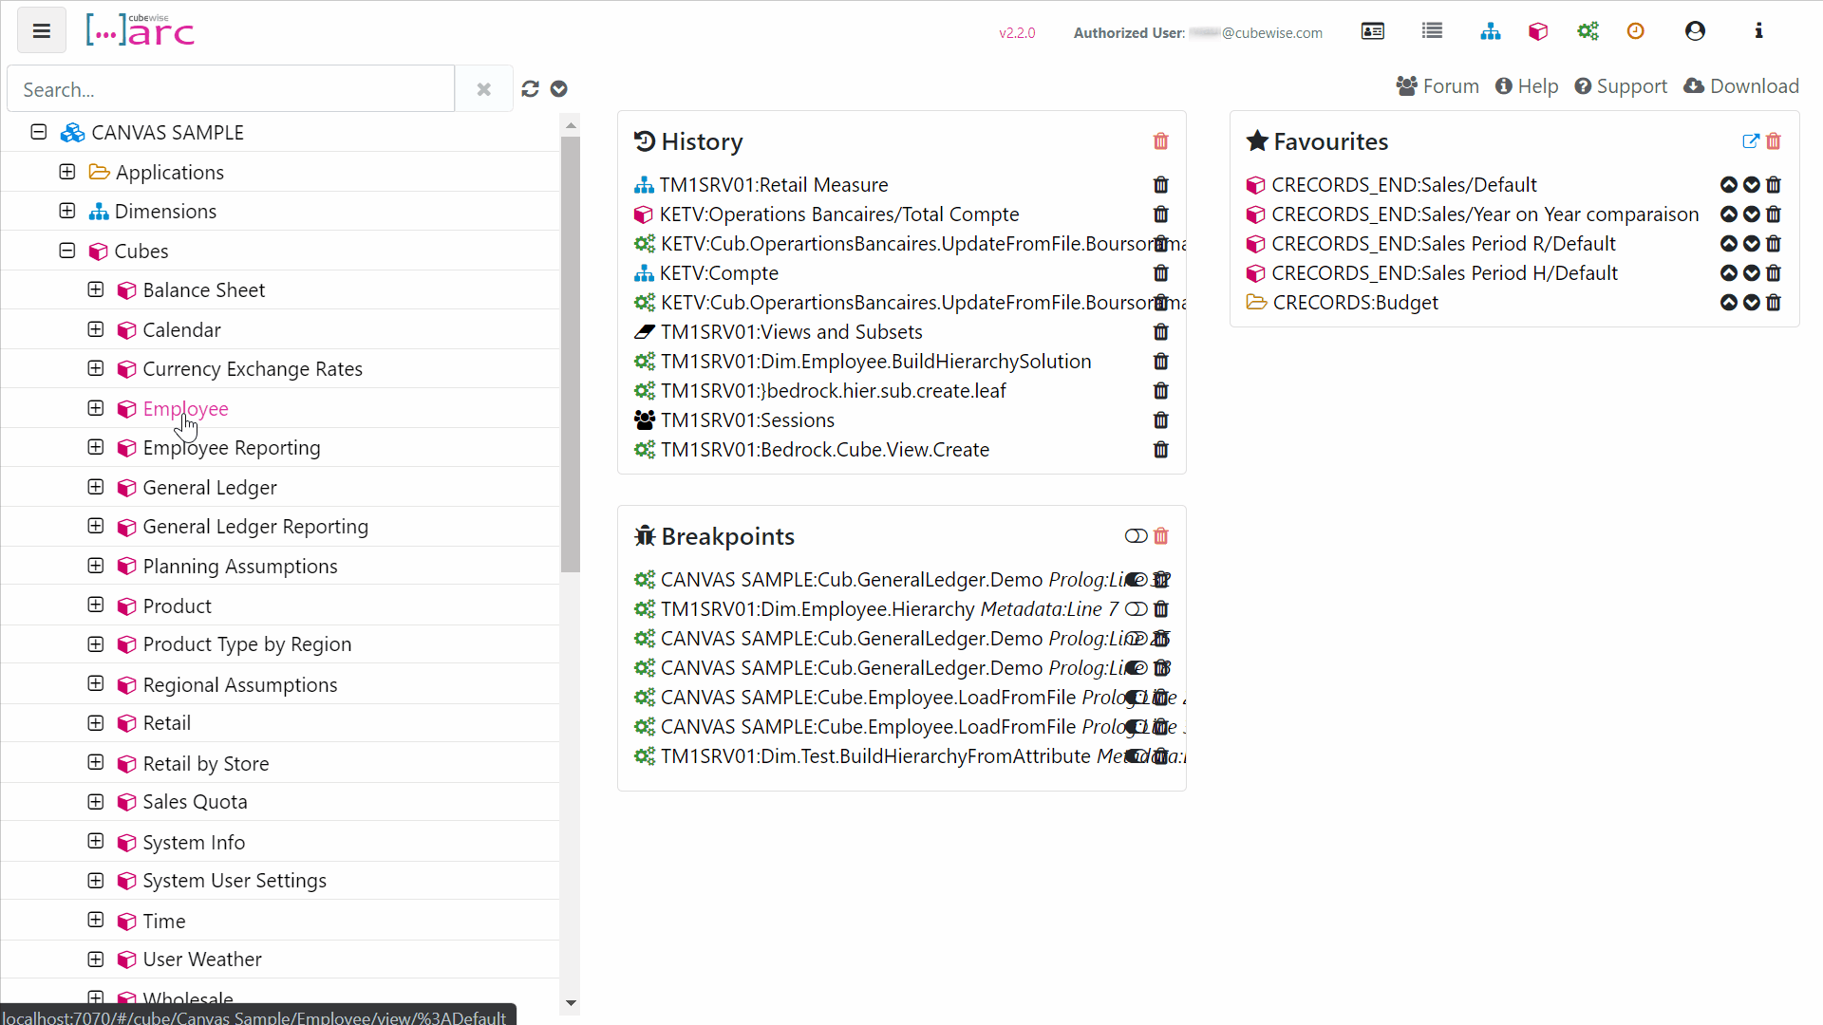Open the user profile icon
The image size is (1823, 1025).
click(1695, 31)
